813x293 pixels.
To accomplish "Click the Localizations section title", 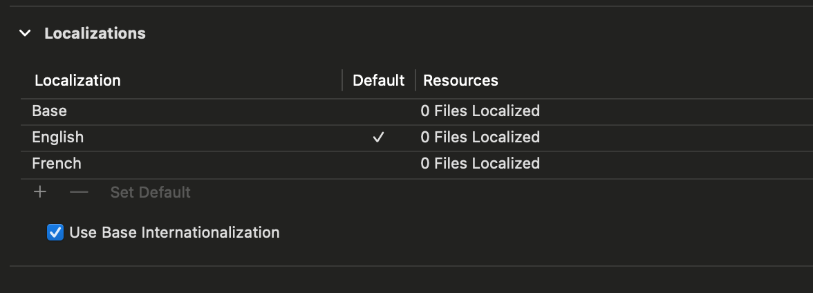I will click(95, 34).
